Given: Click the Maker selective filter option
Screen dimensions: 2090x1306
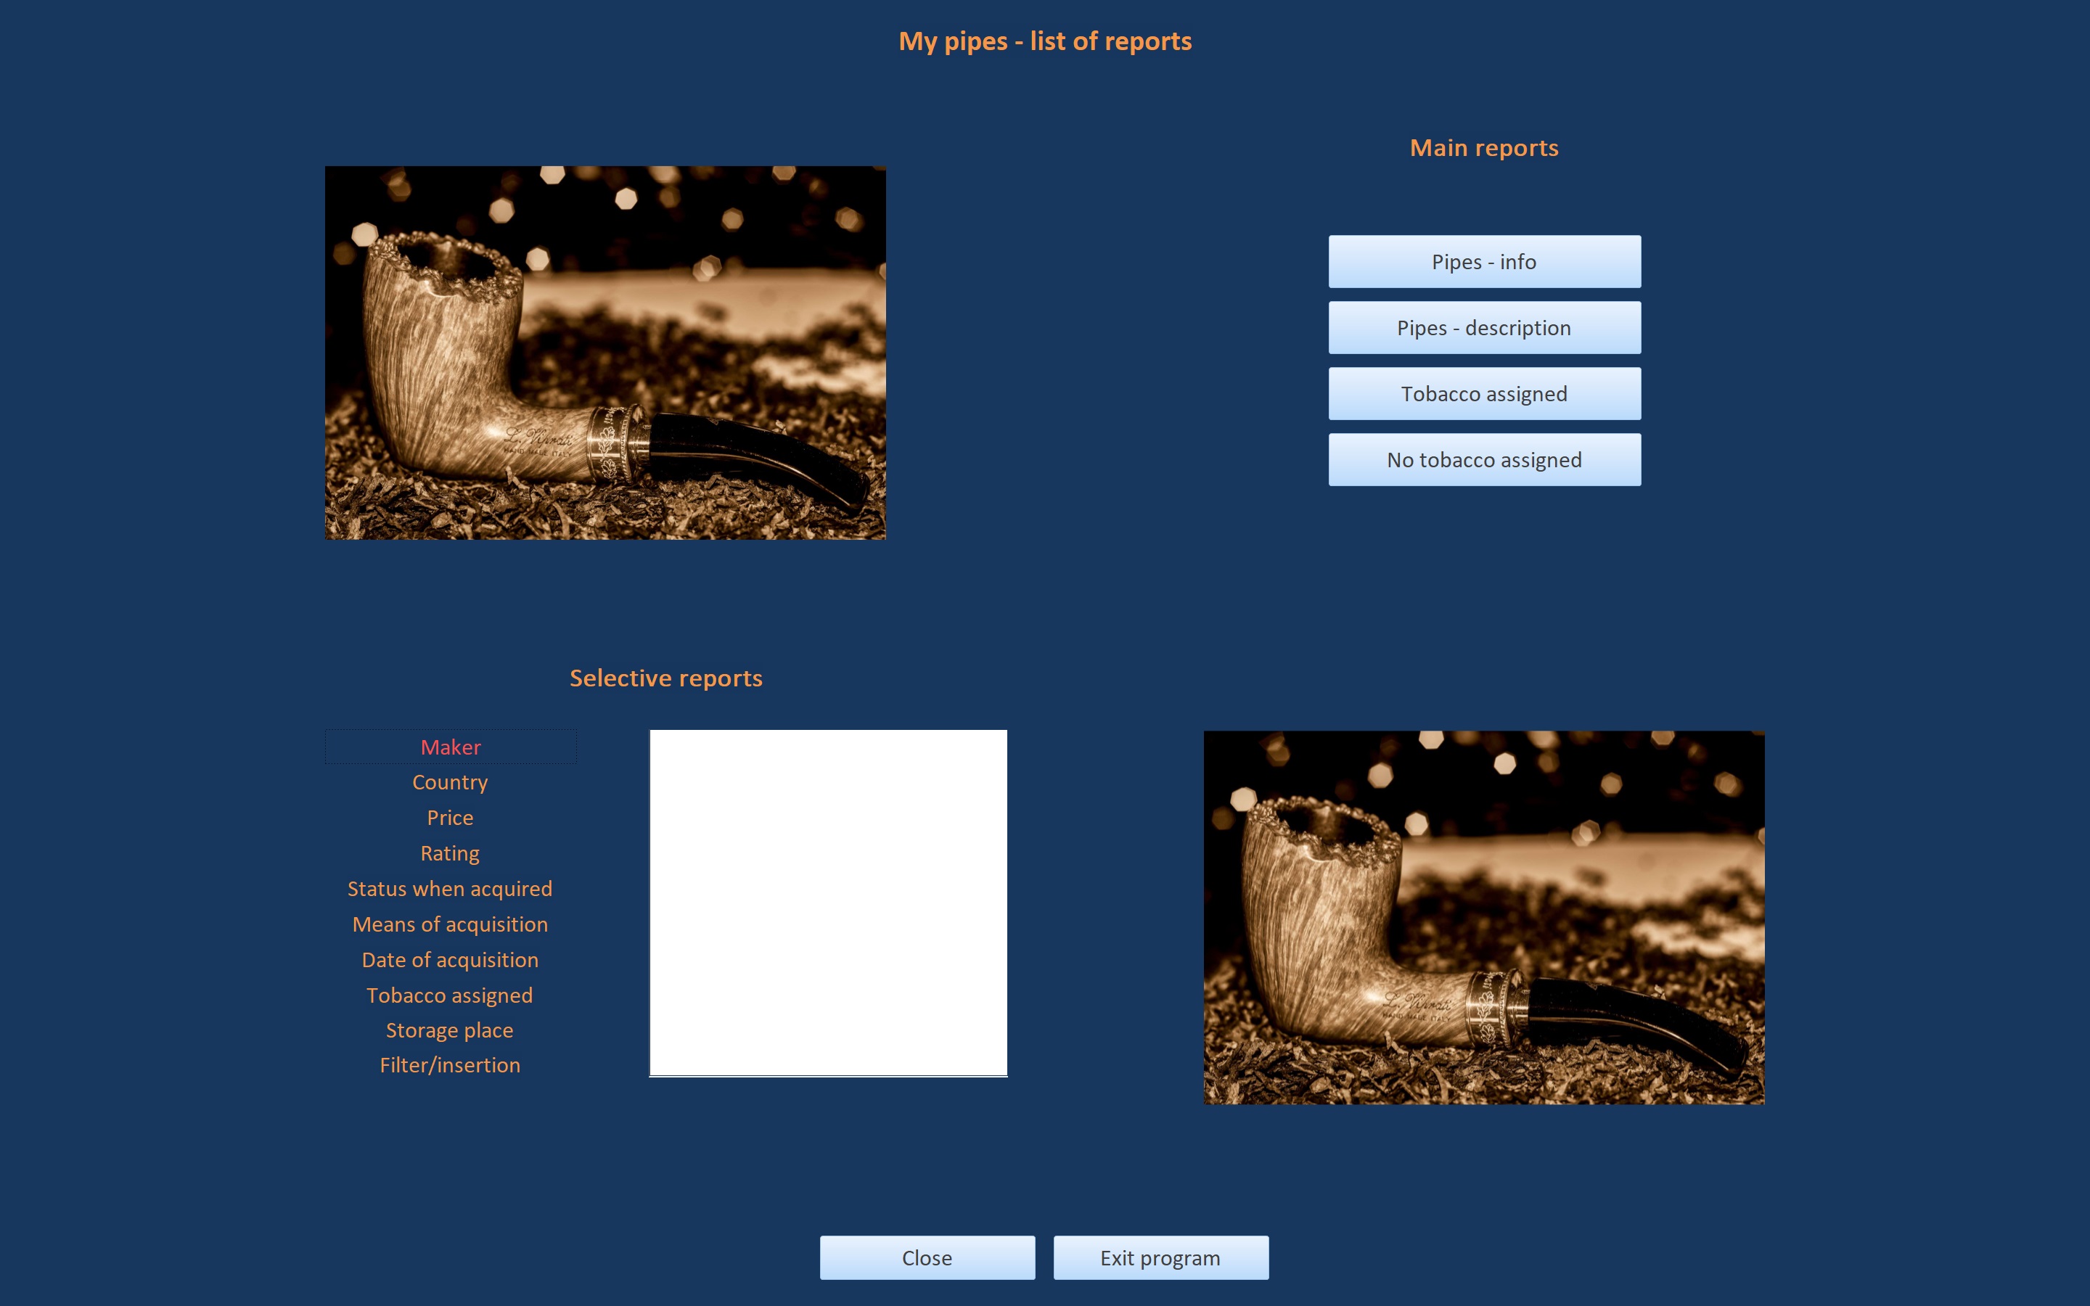Looking at the screenshot, I should pos(450,747).
